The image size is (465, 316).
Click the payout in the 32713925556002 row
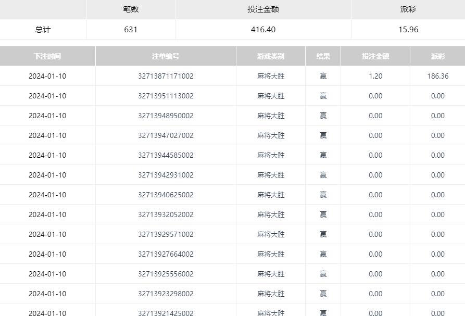point(438,274)
